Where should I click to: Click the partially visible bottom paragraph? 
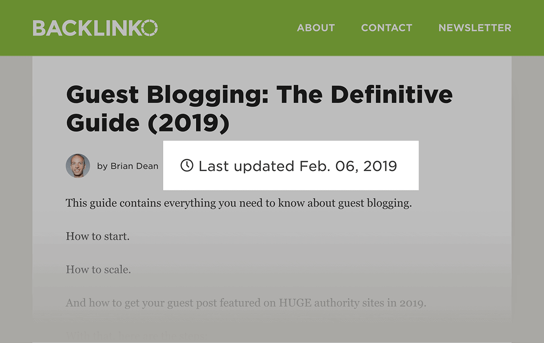[136, 335]
